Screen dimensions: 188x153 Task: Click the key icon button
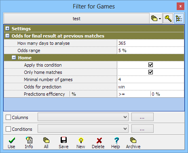(168, 19)
